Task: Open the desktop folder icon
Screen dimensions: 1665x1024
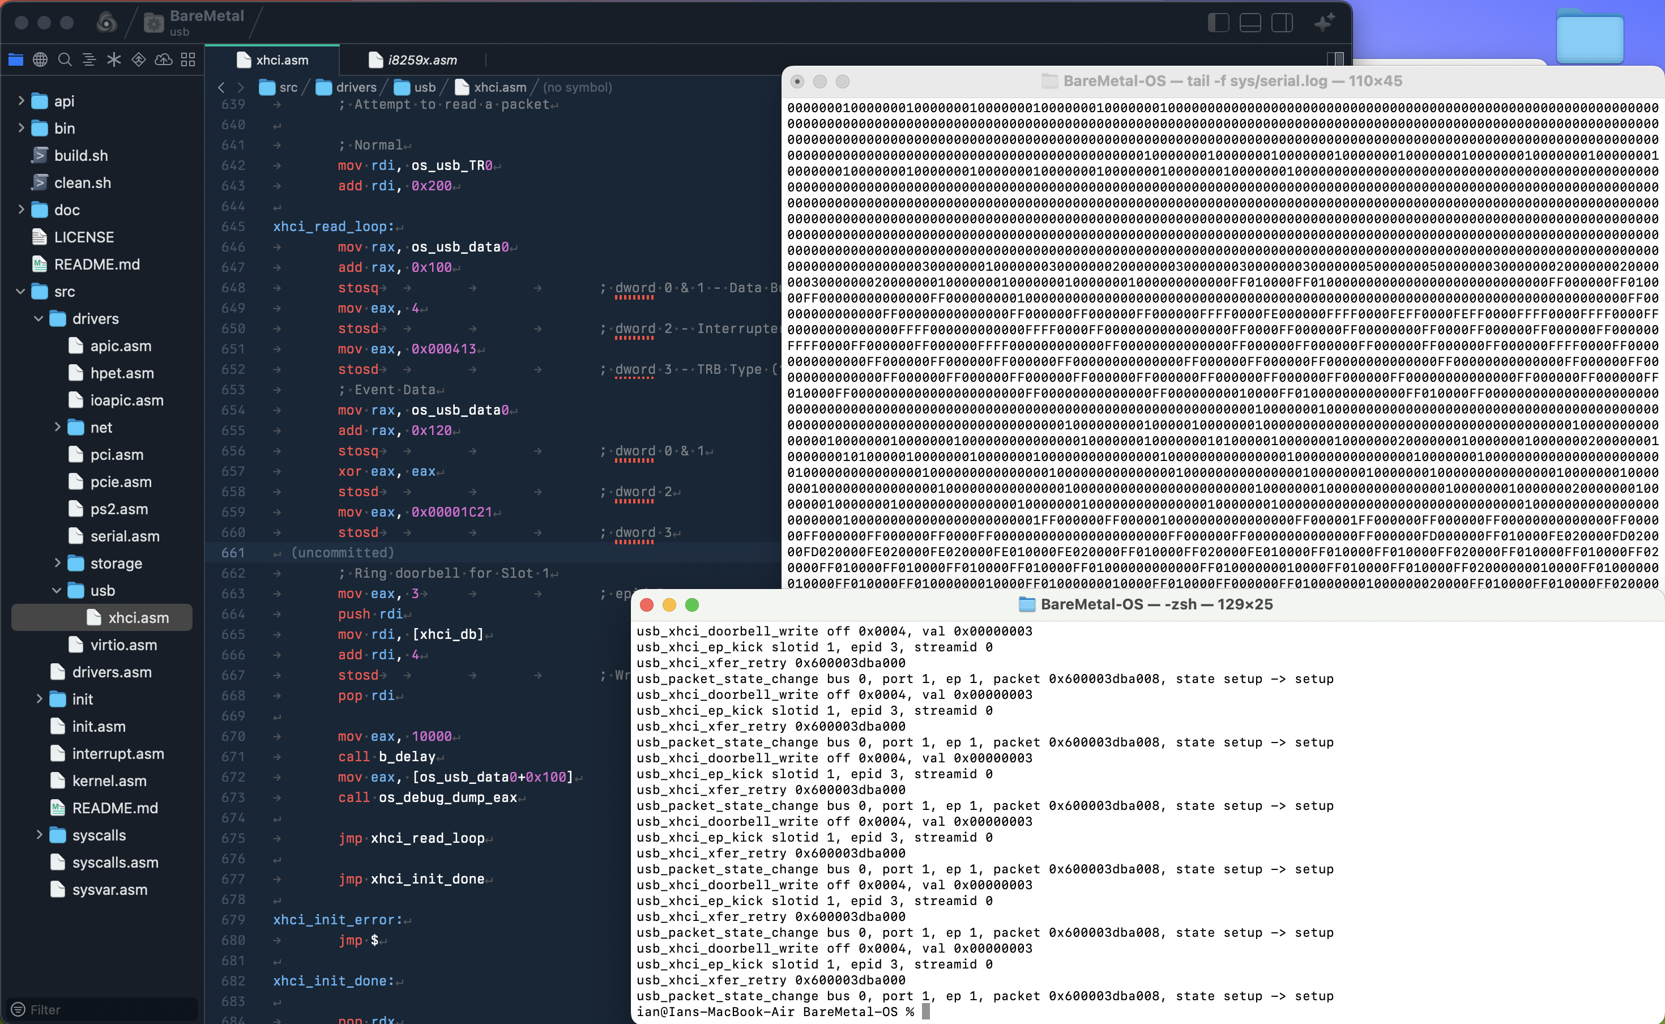Action: [1589, 37]
